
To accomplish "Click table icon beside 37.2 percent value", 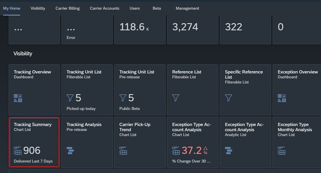I will (x=176, y=151).
